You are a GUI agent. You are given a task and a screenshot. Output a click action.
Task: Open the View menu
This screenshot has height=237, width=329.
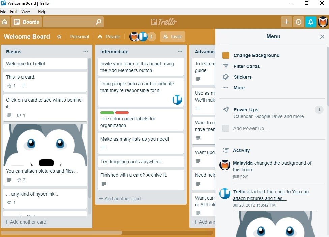[26, 12]
